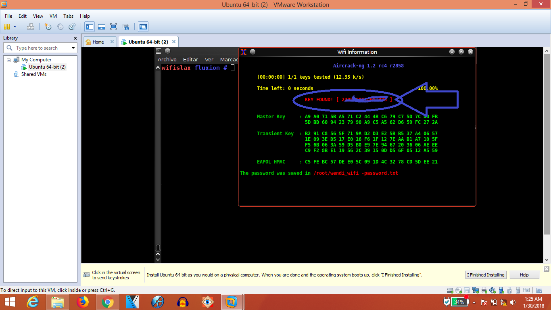
Task: Click the floppy drive device status icon
Action: pyautogui.click(x=467, y=290)
